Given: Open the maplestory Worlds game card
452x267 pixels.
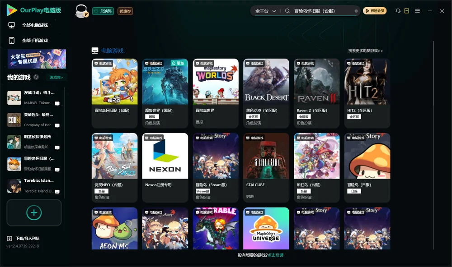Looking at the screenshot, I should pos(216,93).
